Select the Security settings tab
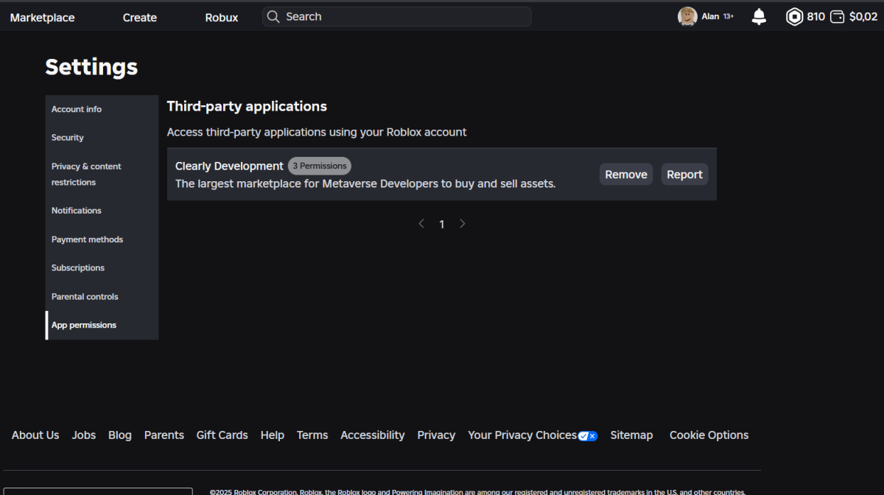Screen dimensions: 884x495 point(68,138)
